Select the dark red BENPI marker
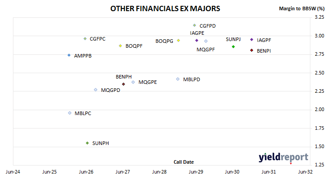This screenshot has height=178, width=326. coord(251,50)
